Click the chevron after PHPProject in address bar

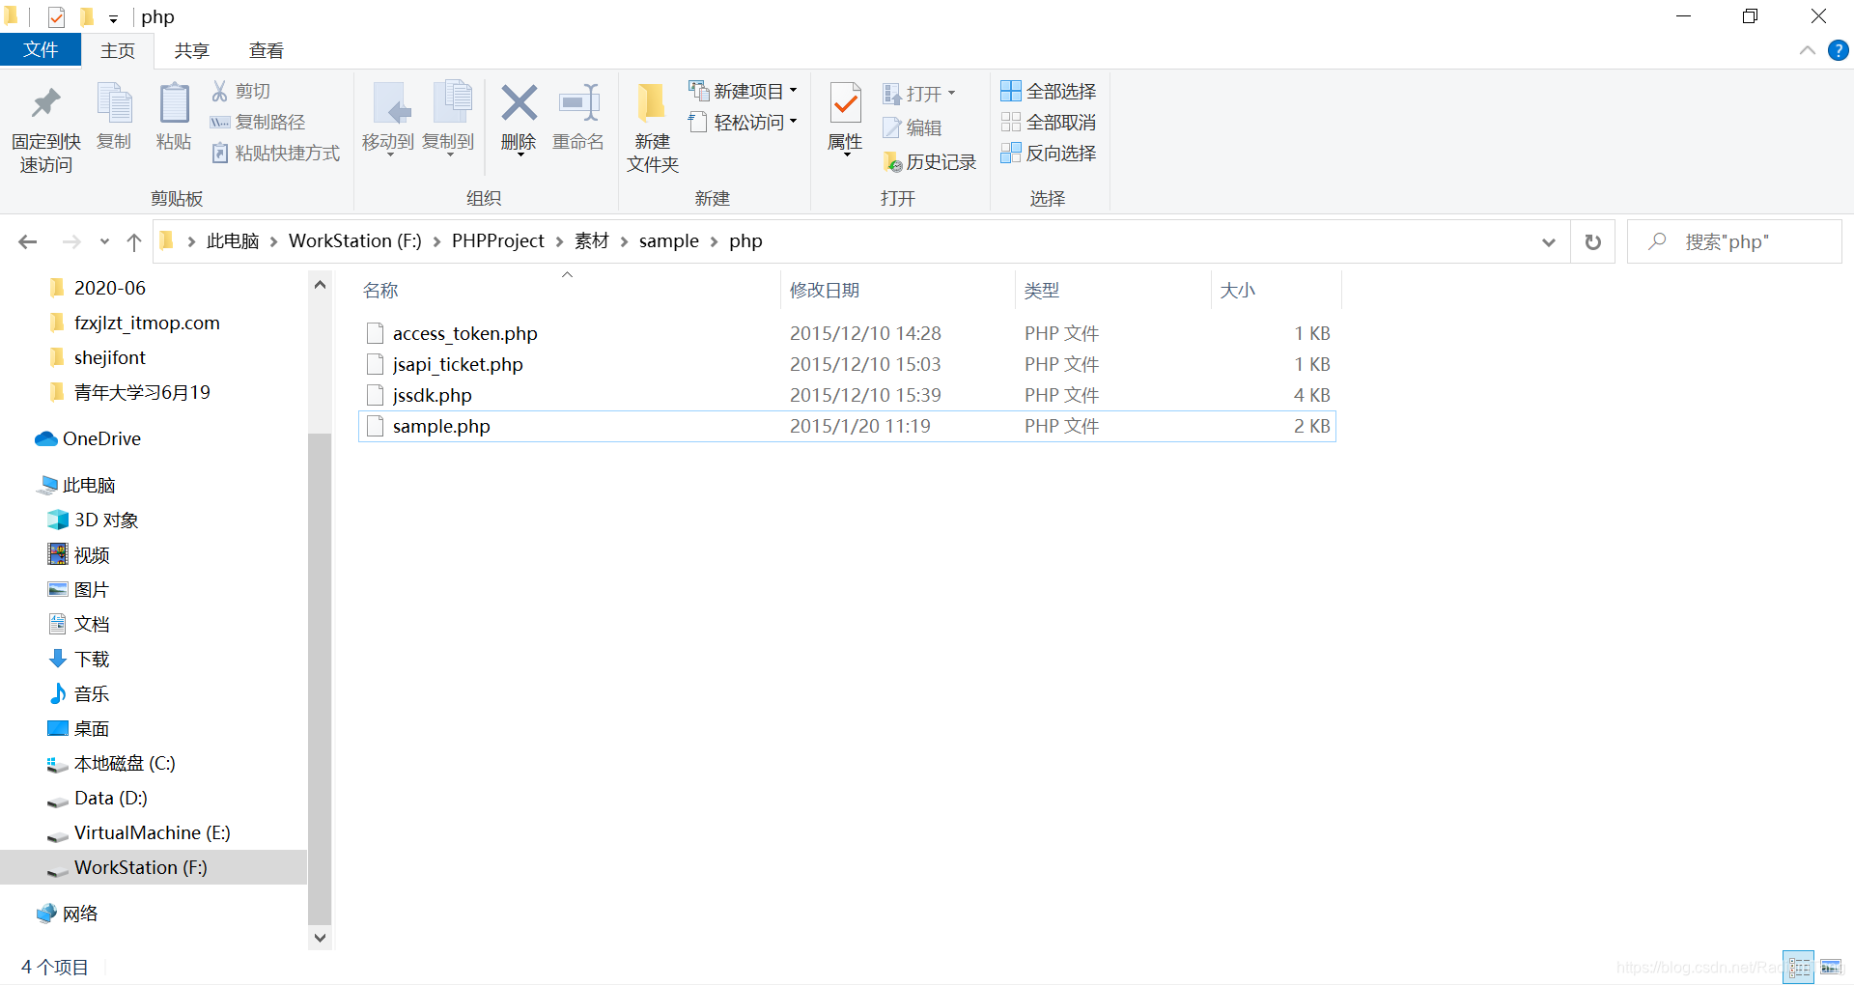point(559,241)
